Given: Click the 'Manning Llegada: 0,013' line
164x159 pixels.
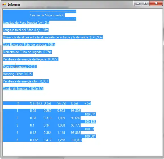Looking at the screenshot, I should (x=19, y=67).
